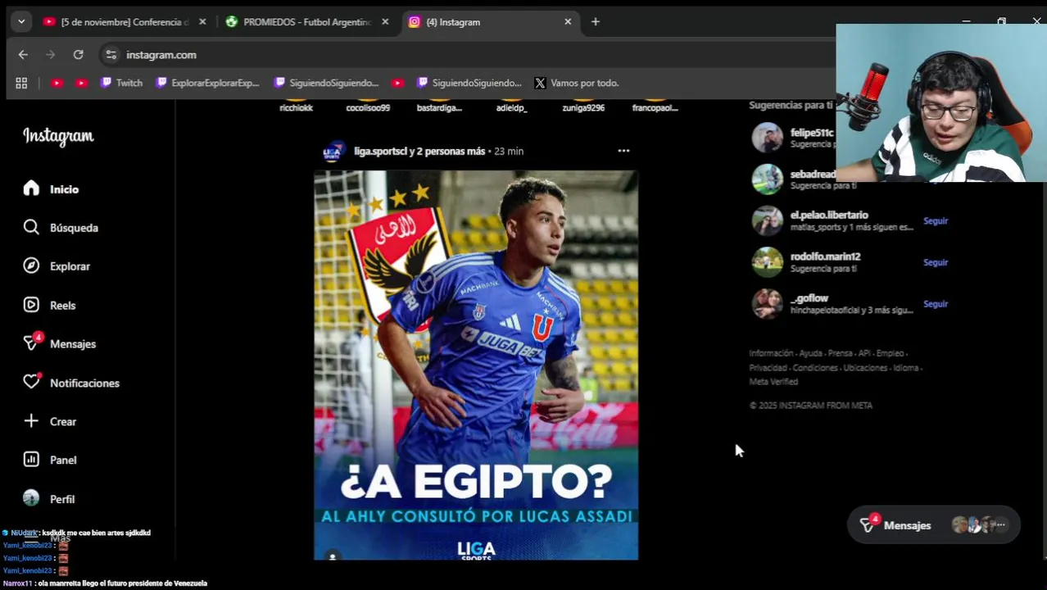1047x590 pixels.
Task: Open the Mensajes icon in sidebar
Action: (31, 343)
